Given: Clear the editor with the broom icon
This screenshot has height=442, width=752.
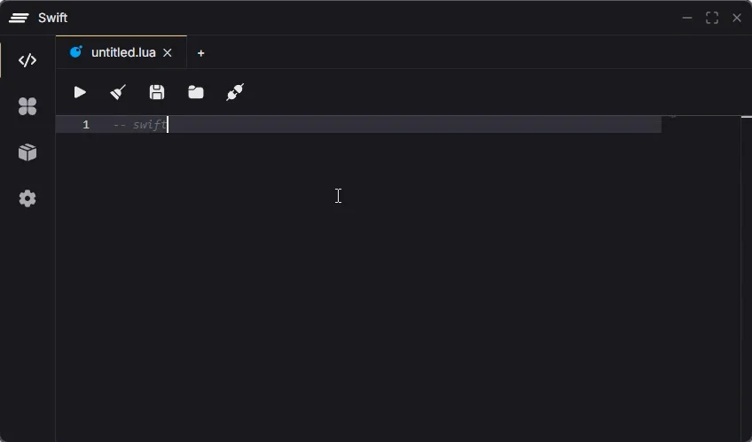Looking at the screenshot, I should [x=118, y=92].
